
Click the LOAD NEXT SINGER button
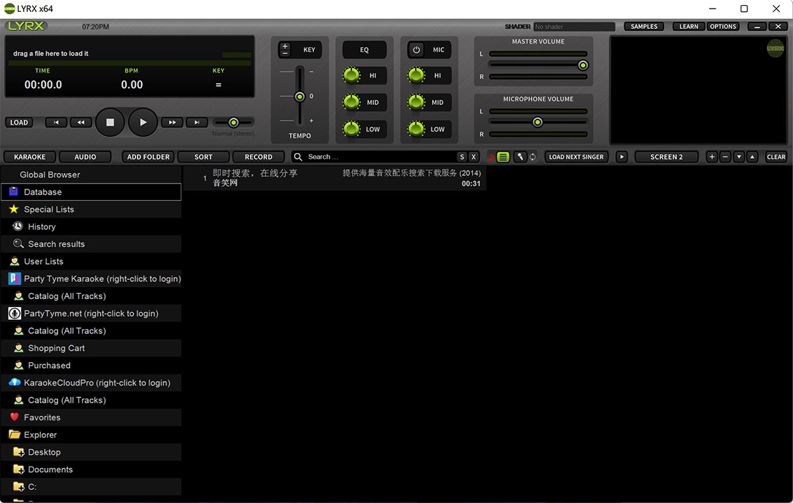click(576, 156)
